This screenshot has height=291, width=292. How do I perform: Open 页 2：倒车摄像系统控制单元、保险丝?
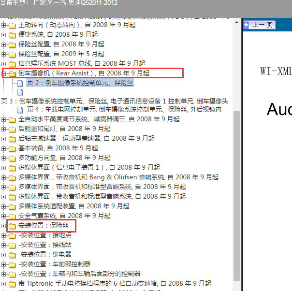point(80,83)
